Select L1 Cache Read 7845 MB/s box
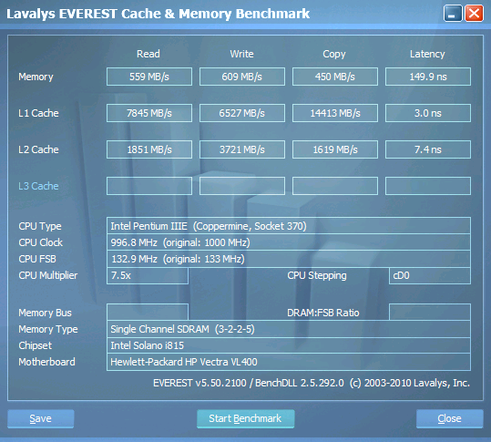Screen dimensions: 491x442 pos(149,113)
